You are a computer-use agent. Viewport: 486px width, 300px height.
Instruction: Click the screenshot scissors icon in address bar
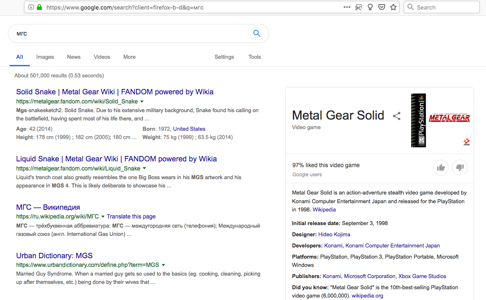coord(358,7)
